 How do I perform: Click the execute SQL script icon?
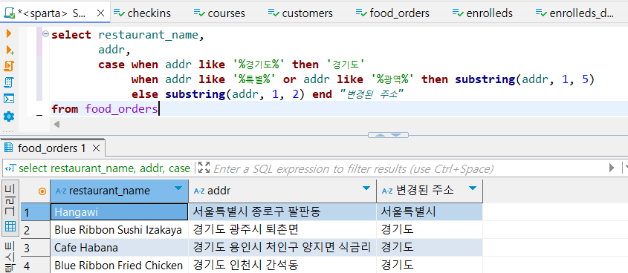pyautogui.click(x=9, y=65)
